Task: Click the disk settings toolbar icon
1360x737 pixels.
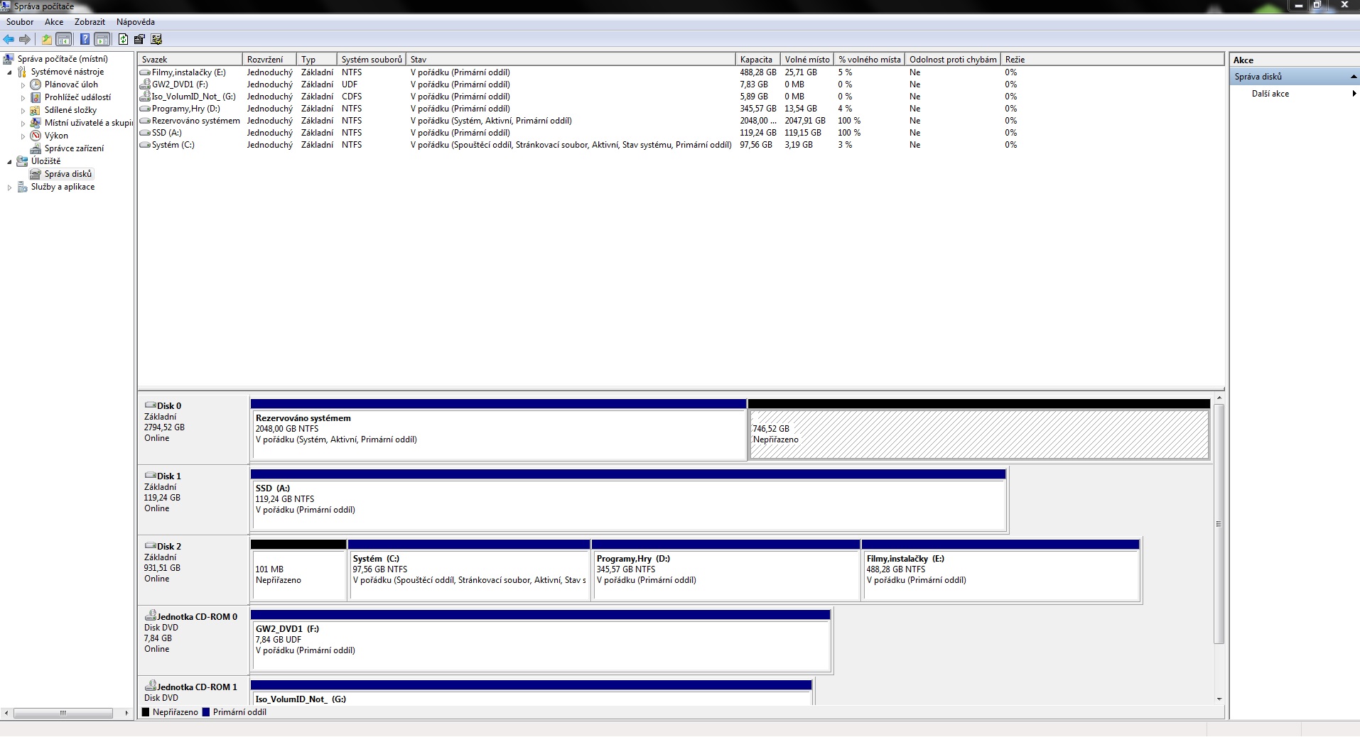Action: (156, 40)
